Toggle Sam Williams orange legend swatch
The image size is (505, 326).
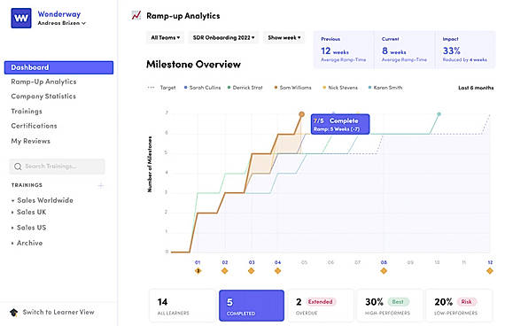click(276, 88)
